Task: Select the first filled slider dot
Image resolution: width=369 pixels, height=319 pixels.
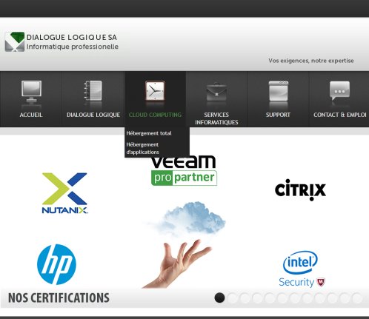Action: point(219,298)
